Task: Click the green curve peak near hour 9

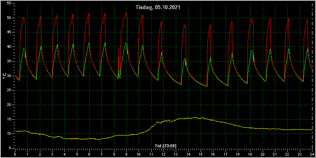Action: click(x=126, y=43)
